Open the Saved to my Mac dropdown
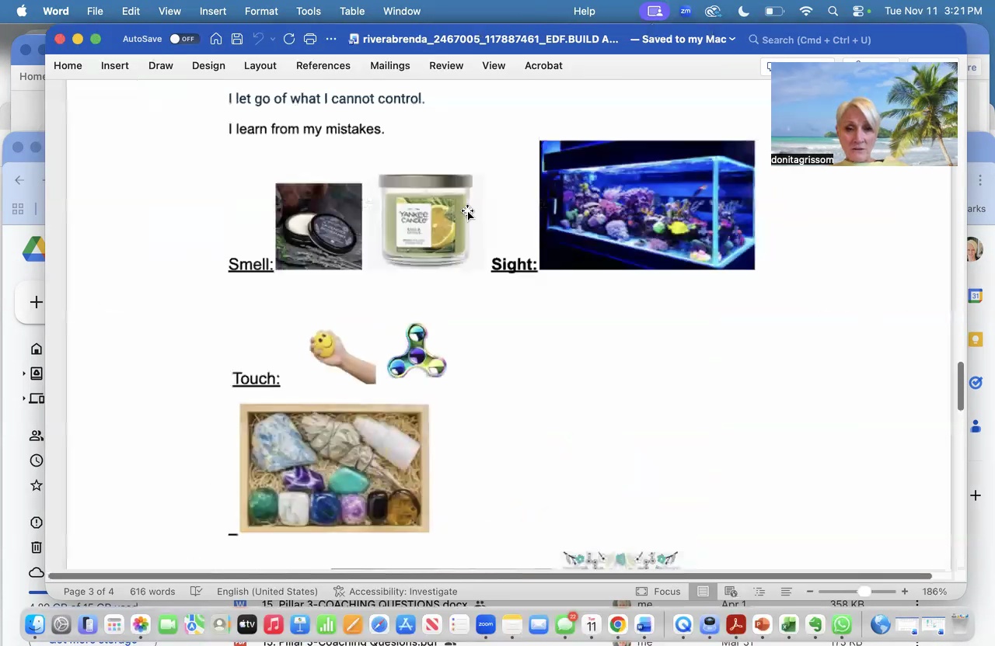This screenshot has height=646, width=995. tap(683, 39)
